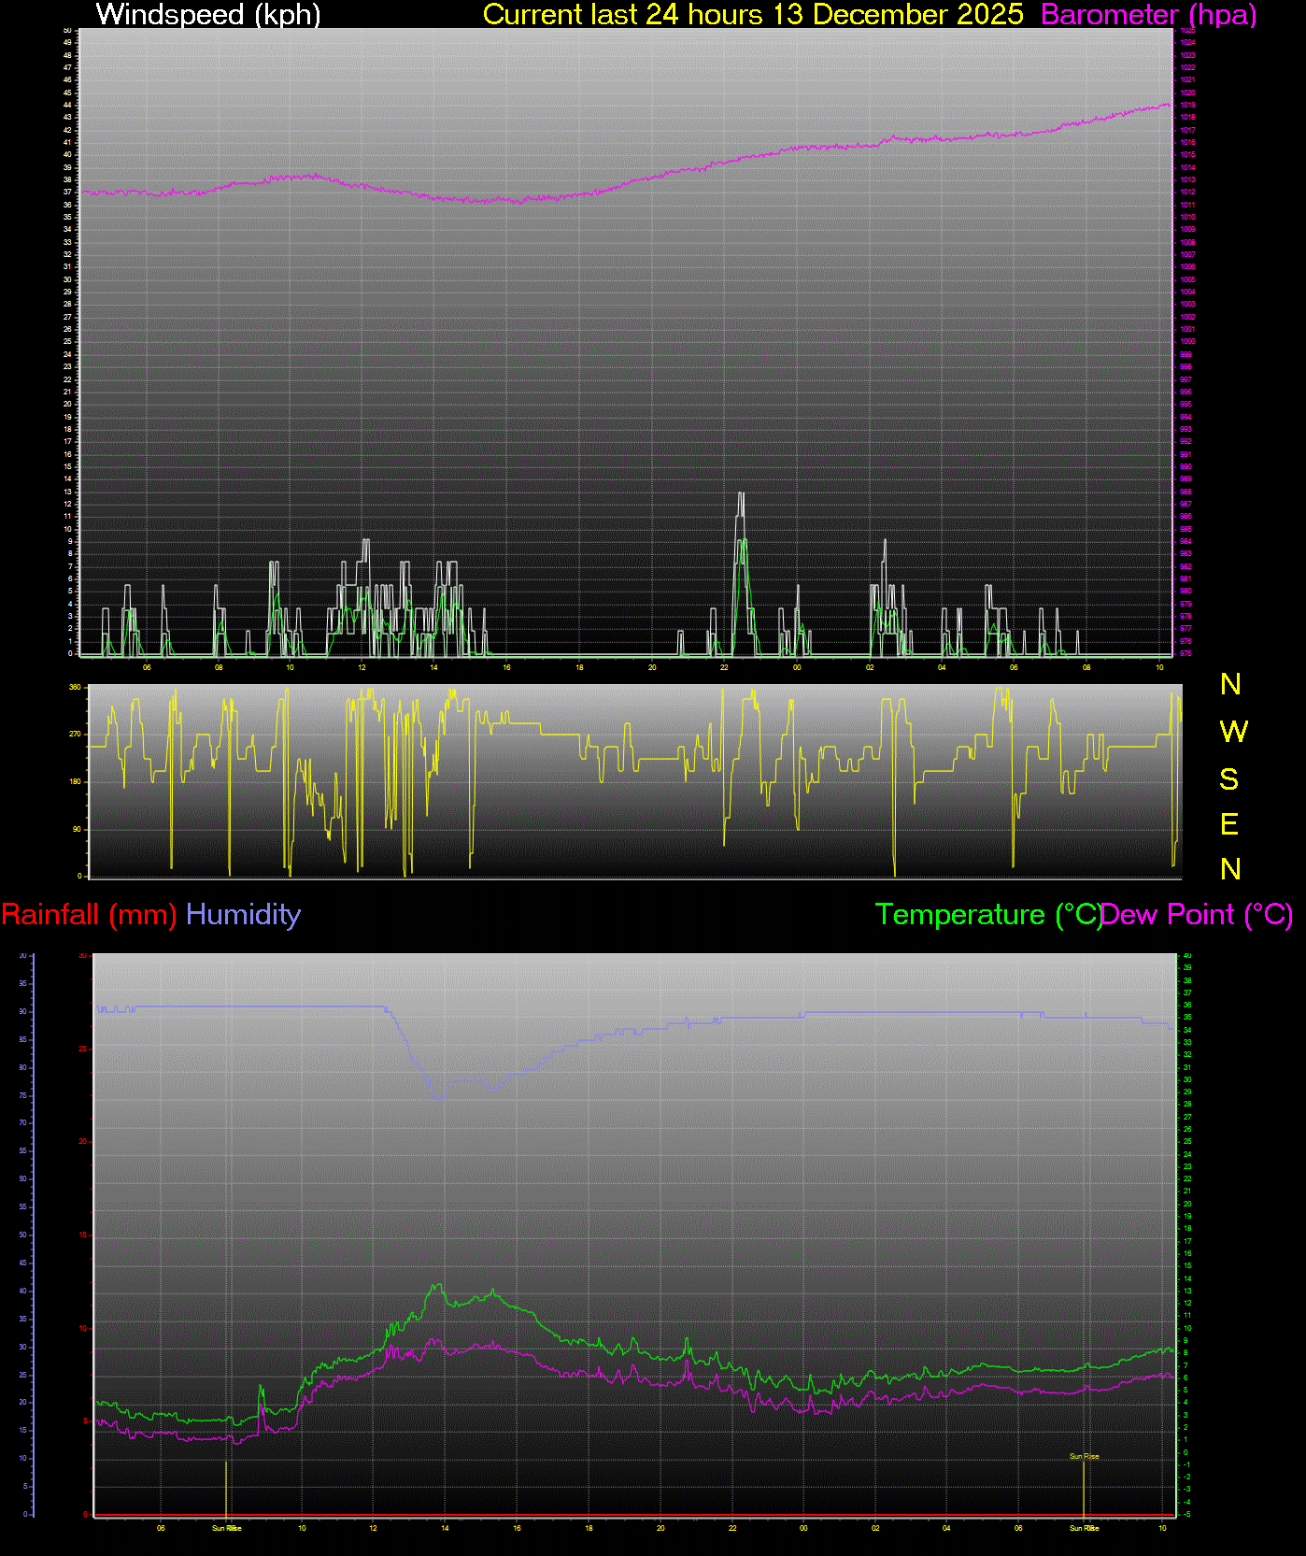
Task: Click the bottom "N" compass letter
Action: click(x=1230, y=869)
